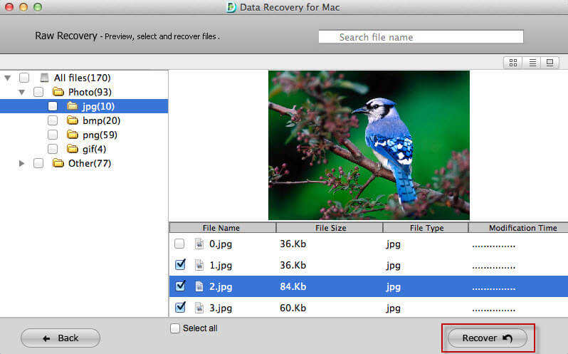Click the 0.jpg file icon
The height and width of the screenshot is (354, 568).
tap(199, 244)
